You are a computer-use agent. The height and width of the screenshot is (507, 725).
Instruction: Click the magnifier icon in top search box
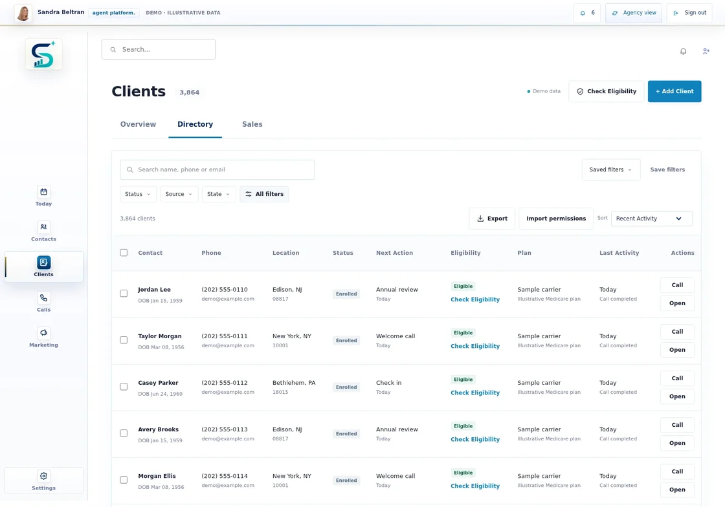tap(113, 49)
